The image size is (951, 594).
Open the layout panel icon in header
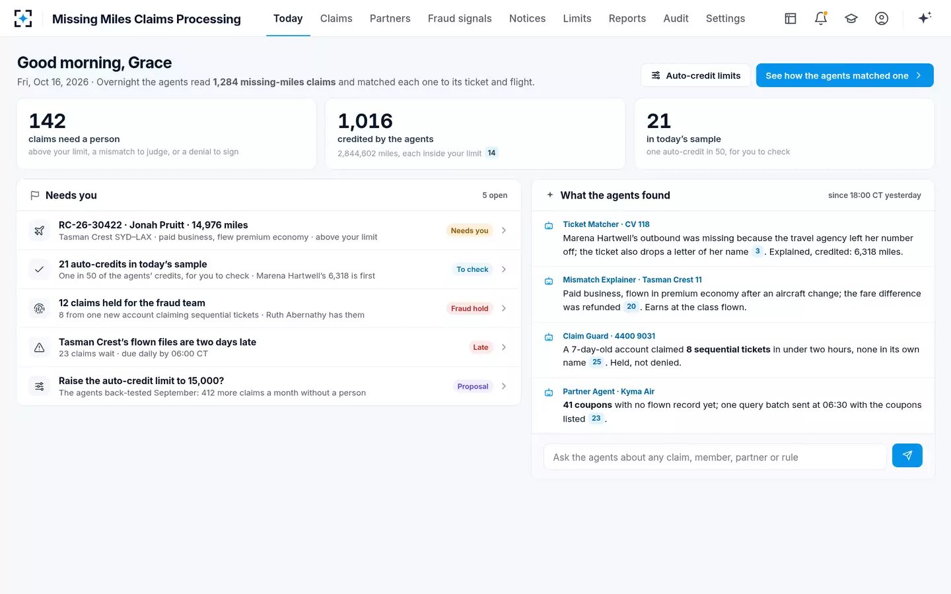click(791, 18)
